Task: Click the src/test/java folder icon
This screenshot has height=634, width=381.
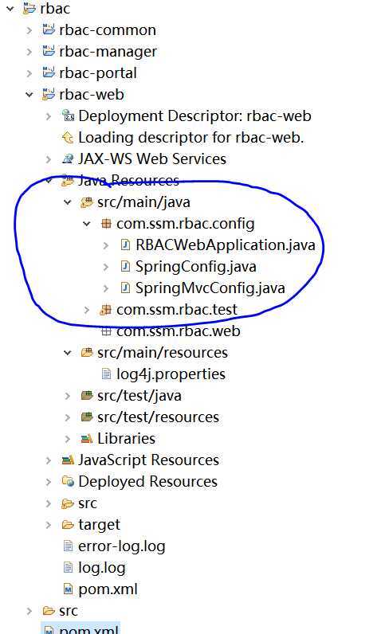Action: tap(87, 395)
